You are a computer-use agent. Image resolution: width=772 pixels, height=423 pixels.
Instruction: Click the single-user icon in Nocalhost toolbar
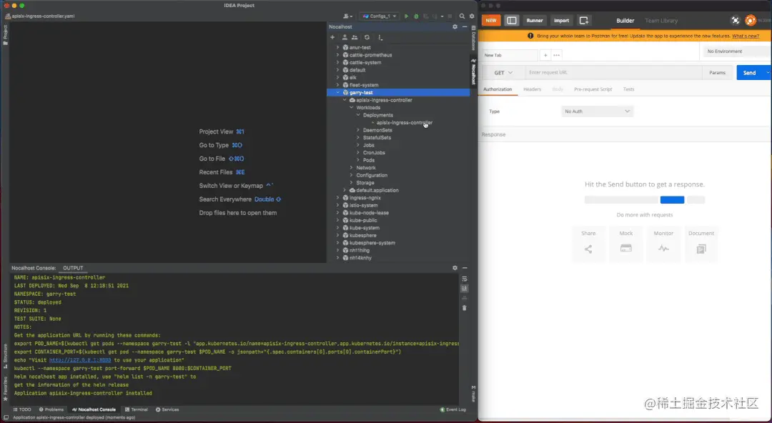tap(345, 37)
